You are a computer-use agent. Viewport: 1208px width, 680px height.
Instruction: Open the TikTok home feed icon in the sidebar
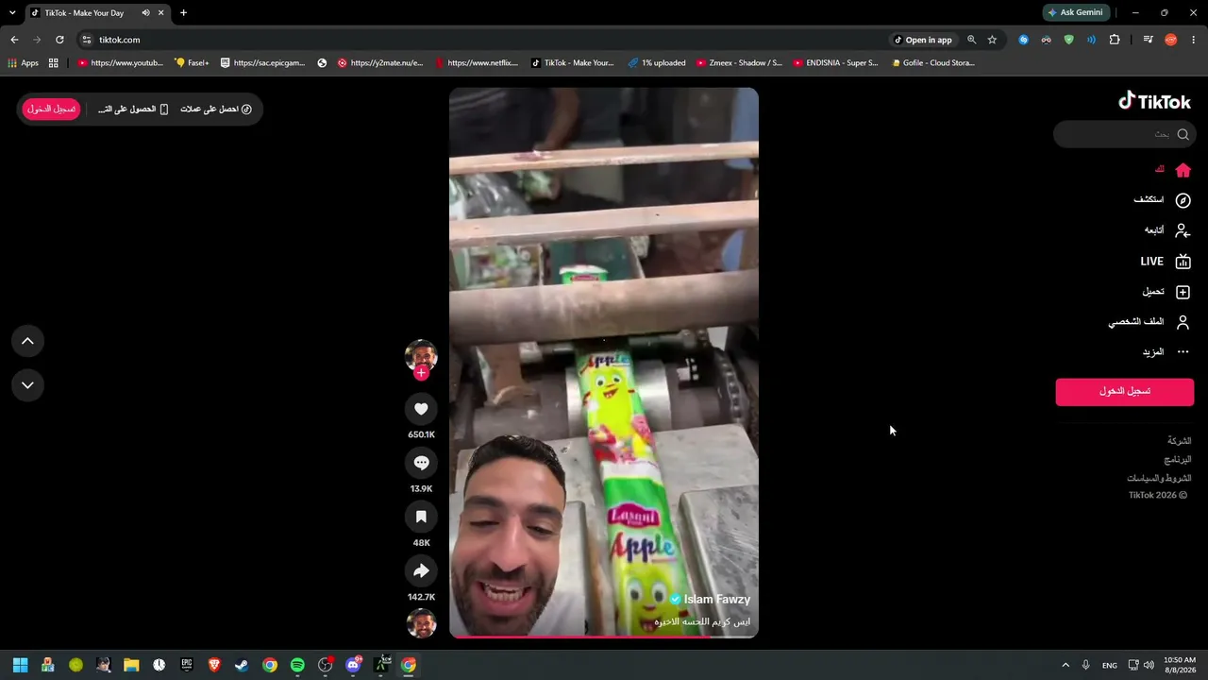pos(1183,170)
